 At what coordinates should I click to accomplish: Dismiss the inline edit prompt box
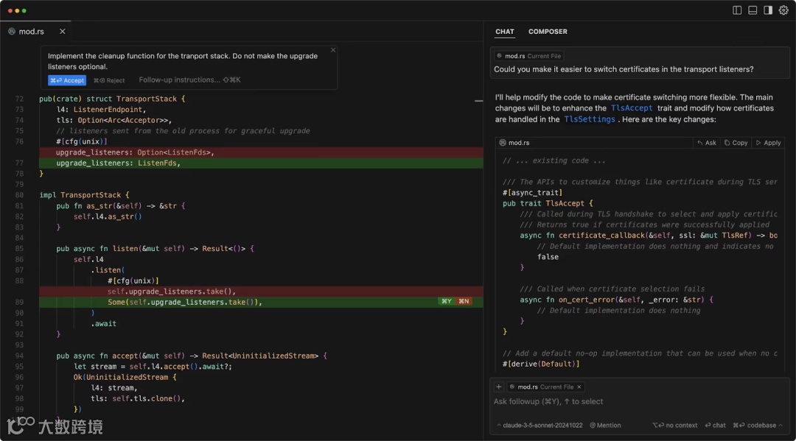[333, 50]
